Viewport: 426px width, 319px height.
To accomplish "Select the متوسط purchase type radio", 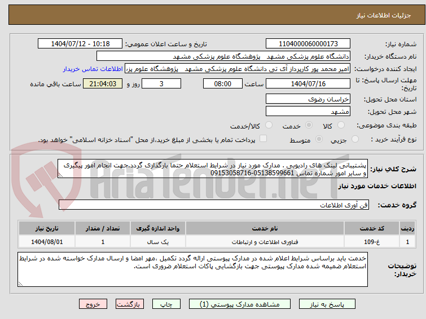I will [x=319, y=139].
